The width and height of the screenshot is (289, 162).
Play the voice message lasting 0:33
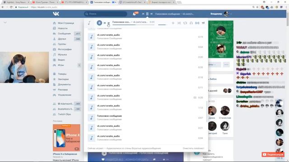[145, 67]
